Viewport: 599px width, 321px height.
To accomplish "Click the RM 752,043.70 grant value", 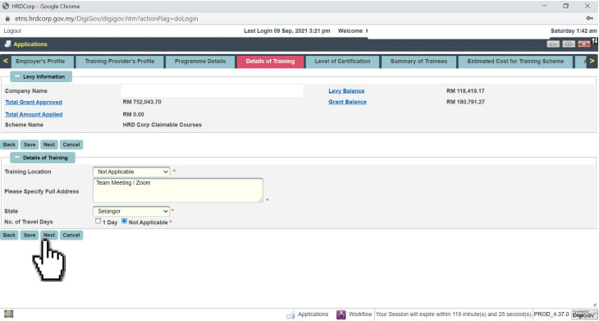I will click(142, 102).
